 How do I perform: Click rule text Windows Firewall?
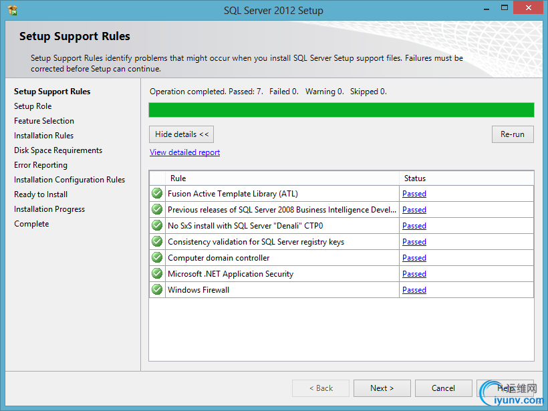coord(198,290)
